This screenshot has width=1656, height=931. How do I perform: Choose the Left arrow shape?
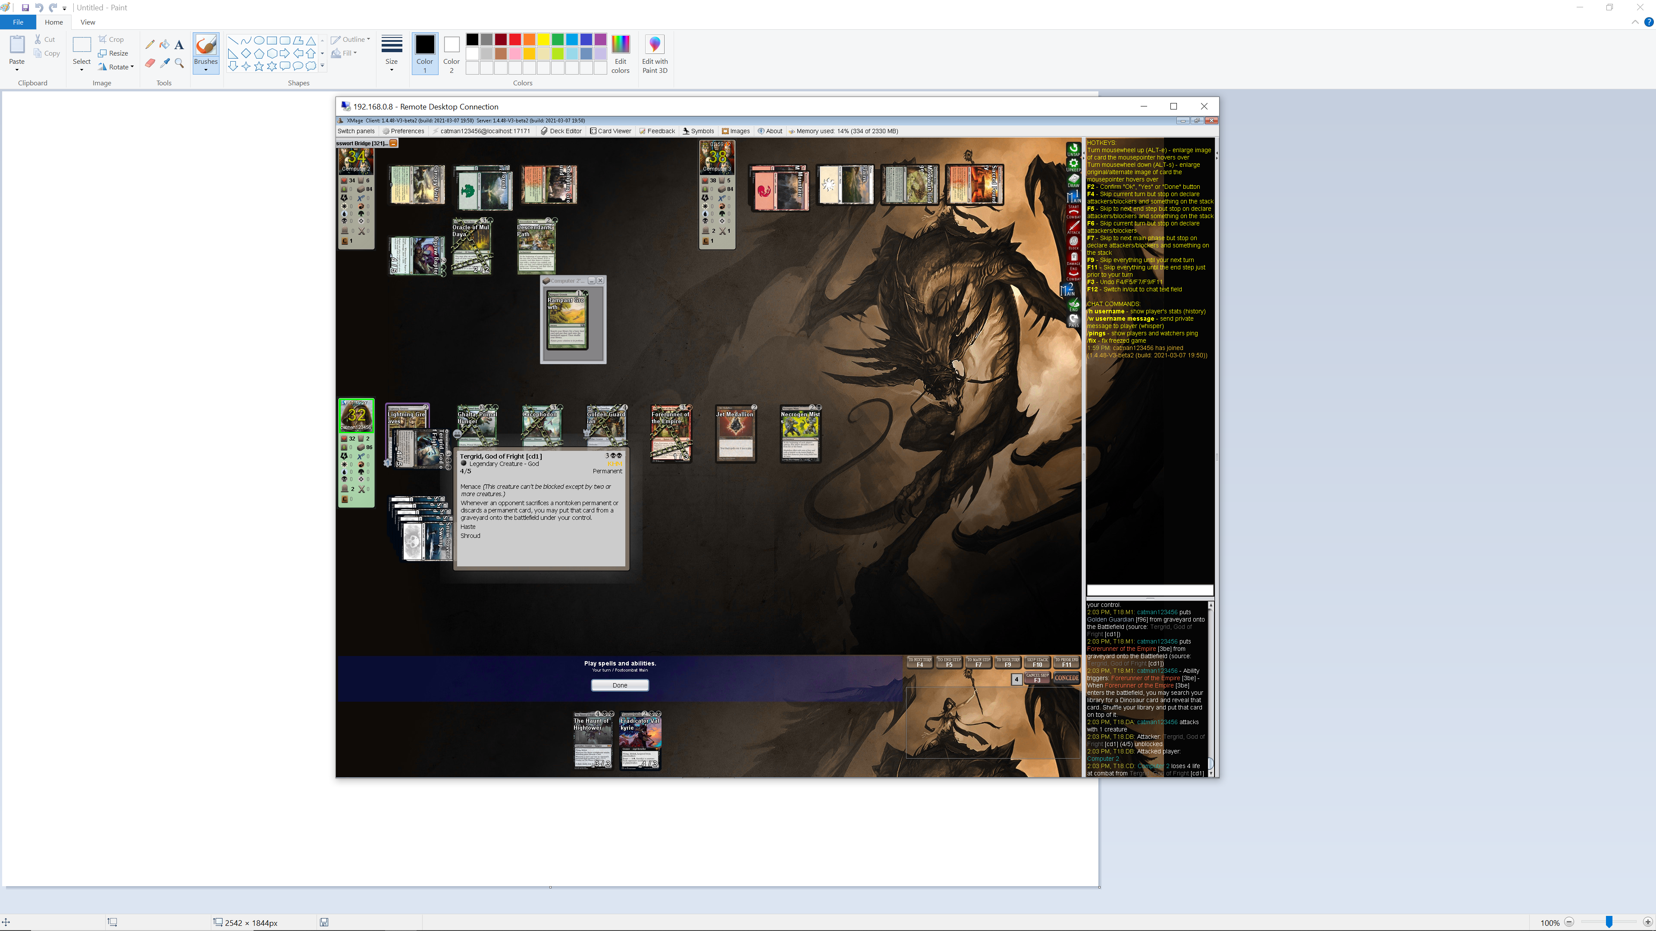298,53
